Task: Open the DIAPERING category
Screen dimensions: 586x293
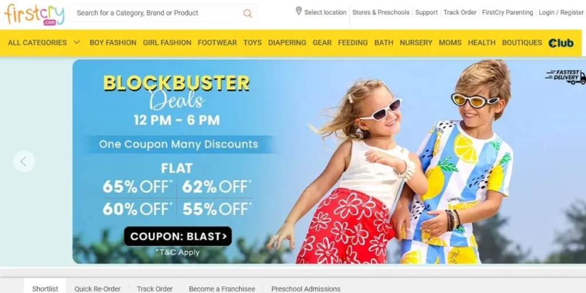Action: tap(287, 42)
